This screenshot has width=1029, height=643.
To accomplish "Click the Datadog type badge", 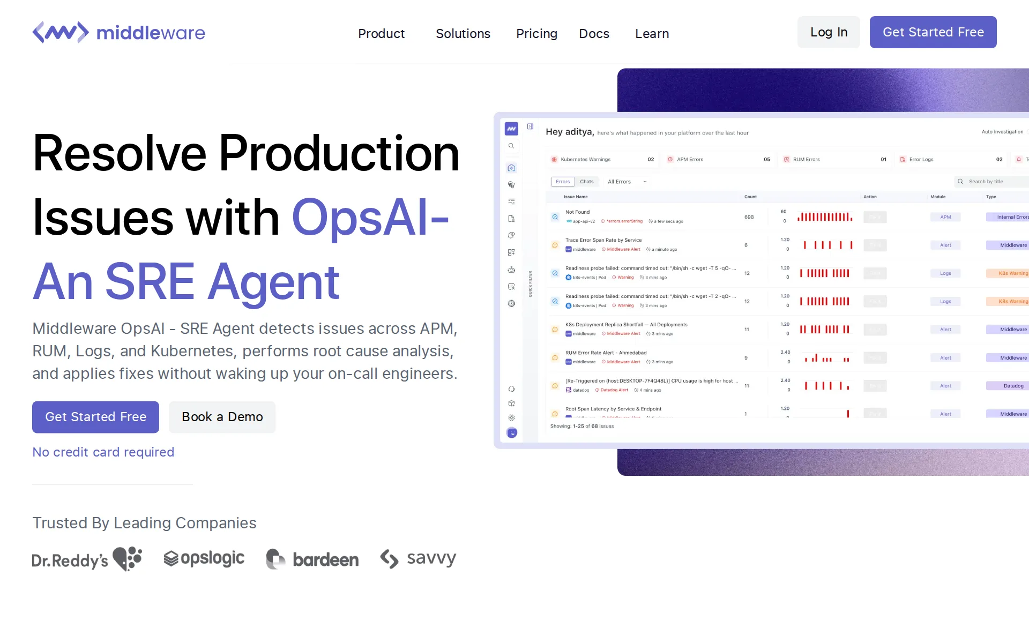I will [1008, 386].
